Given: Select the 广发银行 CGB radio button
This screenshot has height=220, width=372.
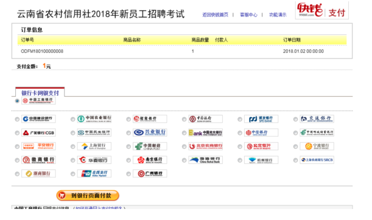Looking at the screenshot, I should click(x=17, y=133).
